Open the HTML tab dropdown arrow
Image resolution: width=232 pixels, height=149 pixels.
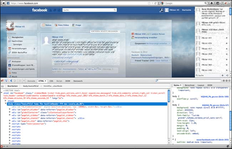46,81
